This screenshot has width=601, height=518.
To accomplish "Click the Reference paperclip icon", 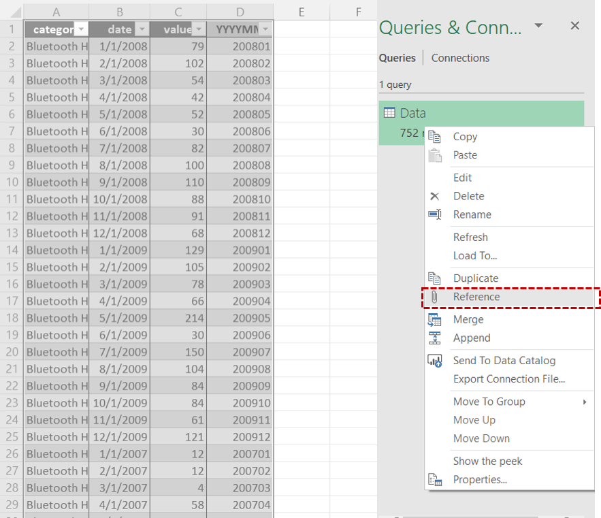I will pos(434,297).
